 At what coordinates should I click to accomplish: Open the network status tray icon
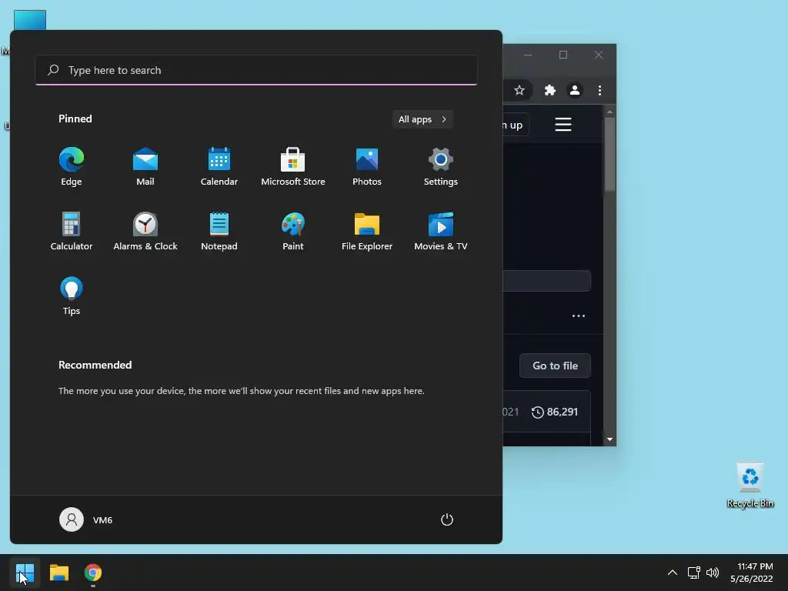tap(693, 573)
